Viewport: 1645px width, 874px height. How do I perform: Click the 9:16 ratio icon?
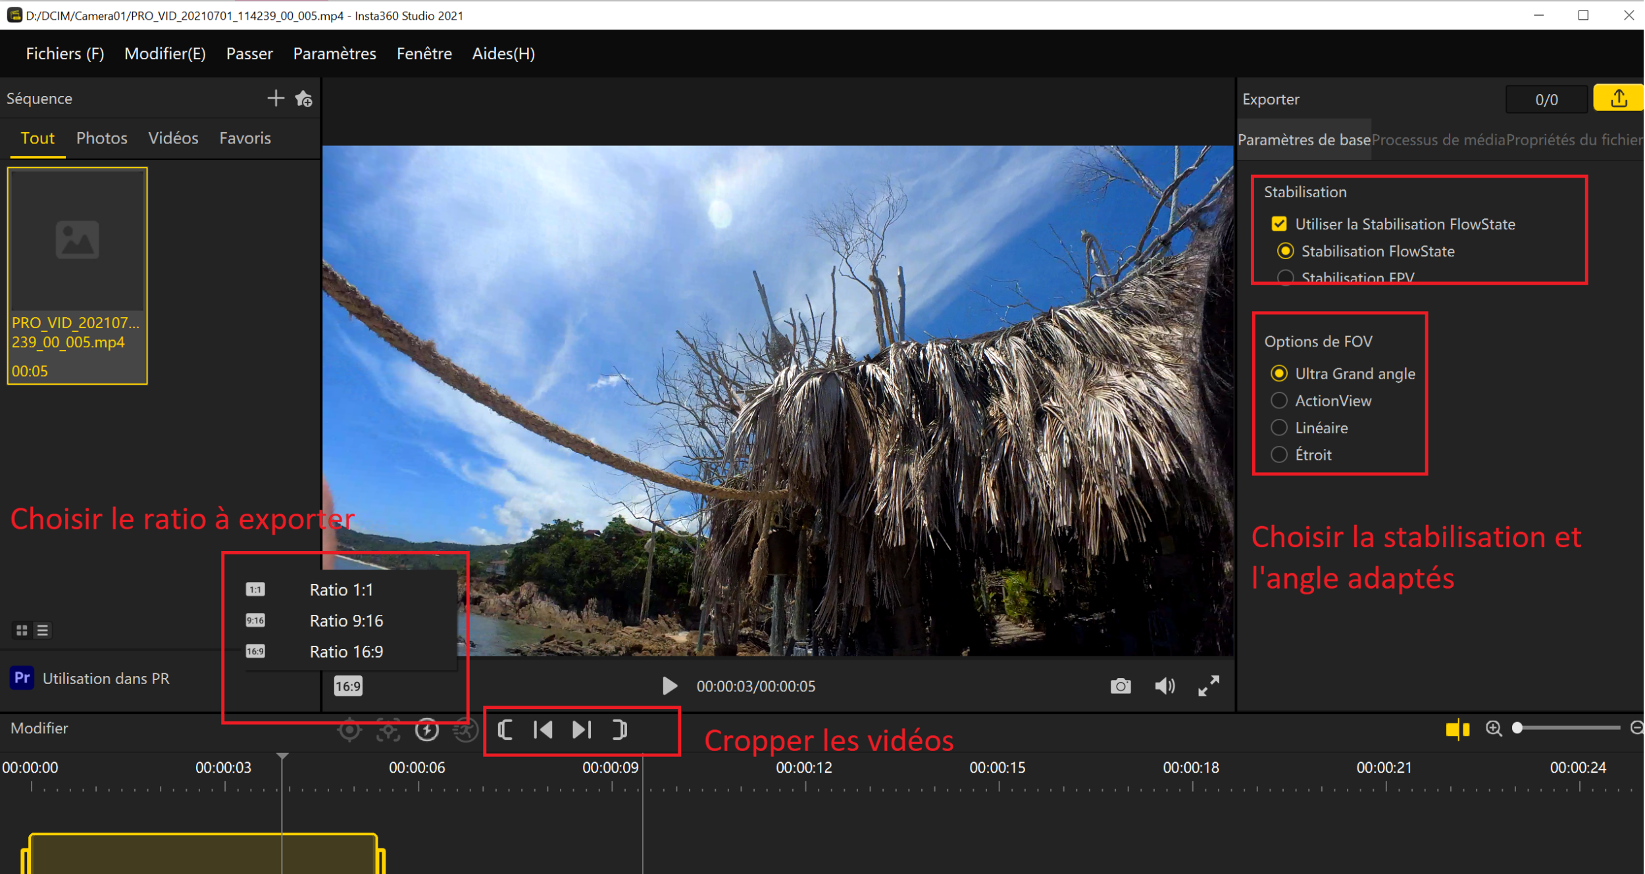[255, 620]
